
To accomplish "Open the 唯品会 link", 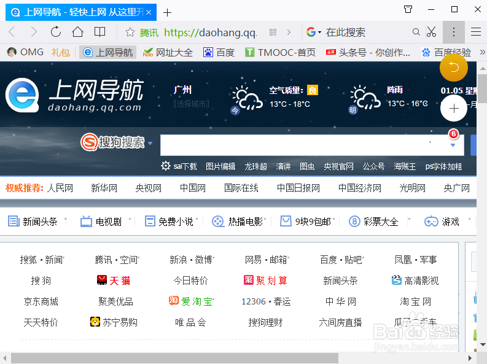I will point(190,322).
